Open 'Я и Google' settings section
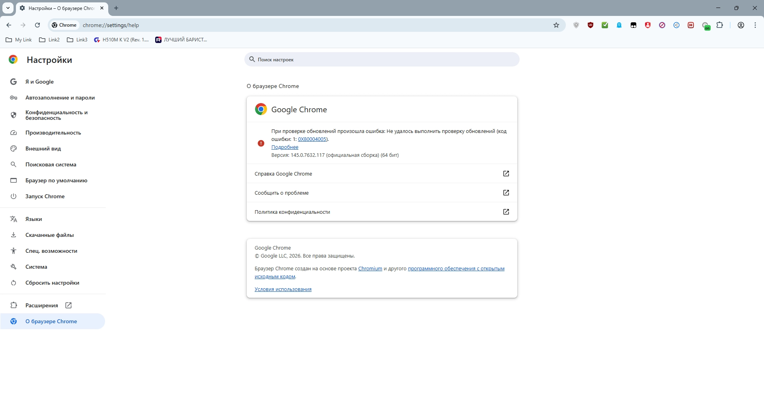The width and height of the screenshot is (764, 414). (53, 82)
